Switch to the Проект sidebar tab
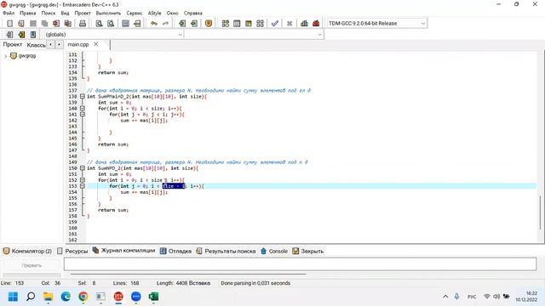The width and height of the screenshot is (545, 306). click(x=13, y=44)
